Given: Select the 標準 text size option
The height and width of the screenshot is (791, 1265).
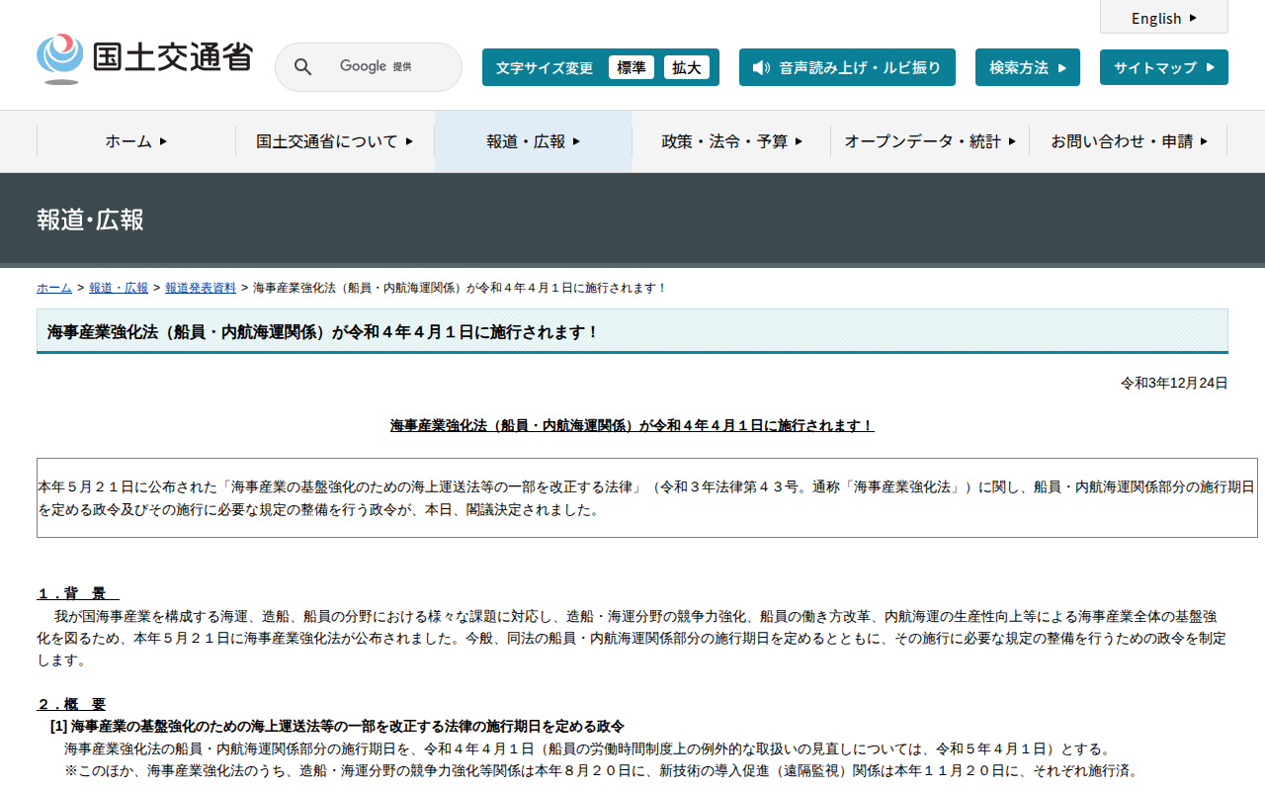Looking at the screenshot, I should point(631,67).
